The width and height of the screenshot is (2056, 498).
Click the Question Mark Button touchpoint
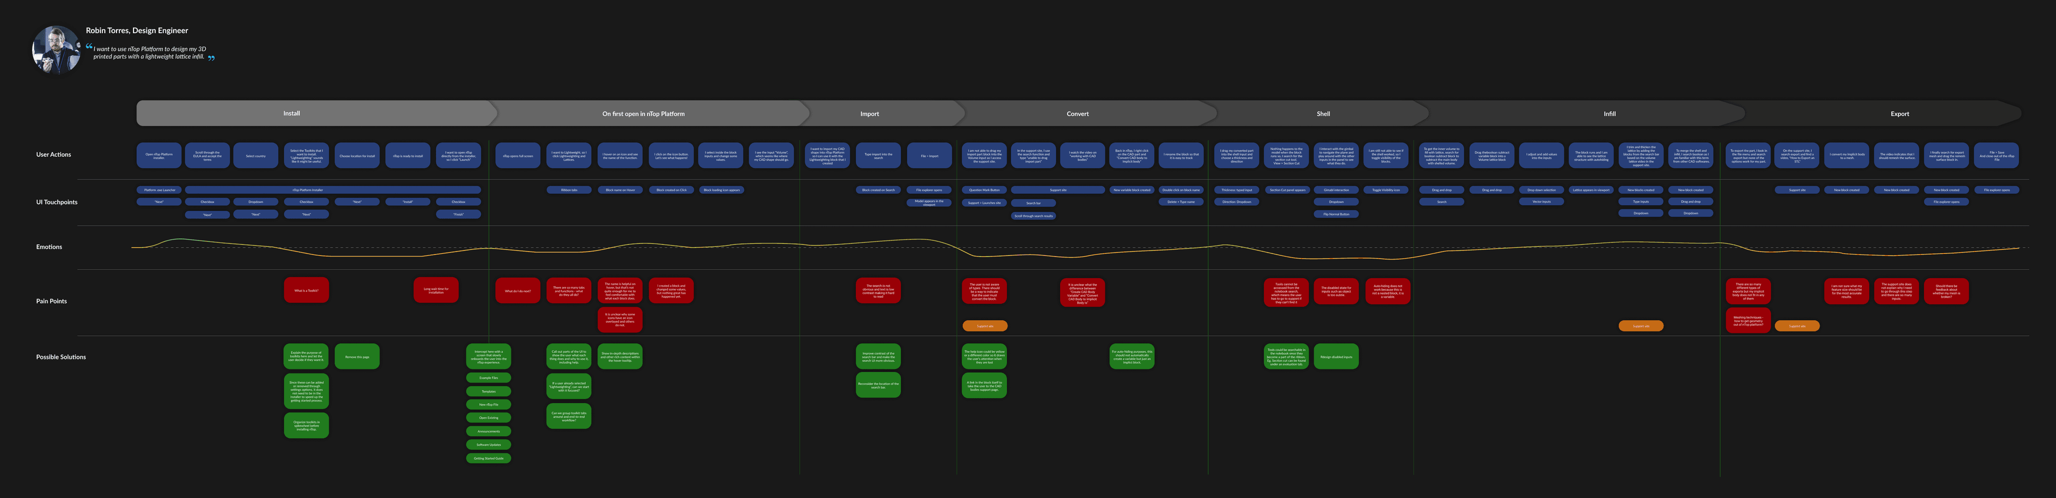pos(984,190)
